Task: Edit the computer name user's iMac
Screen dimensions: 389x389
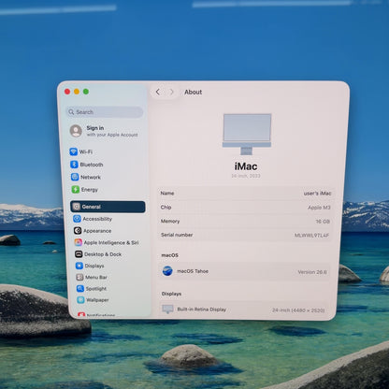Action: (x=317, y=194)
